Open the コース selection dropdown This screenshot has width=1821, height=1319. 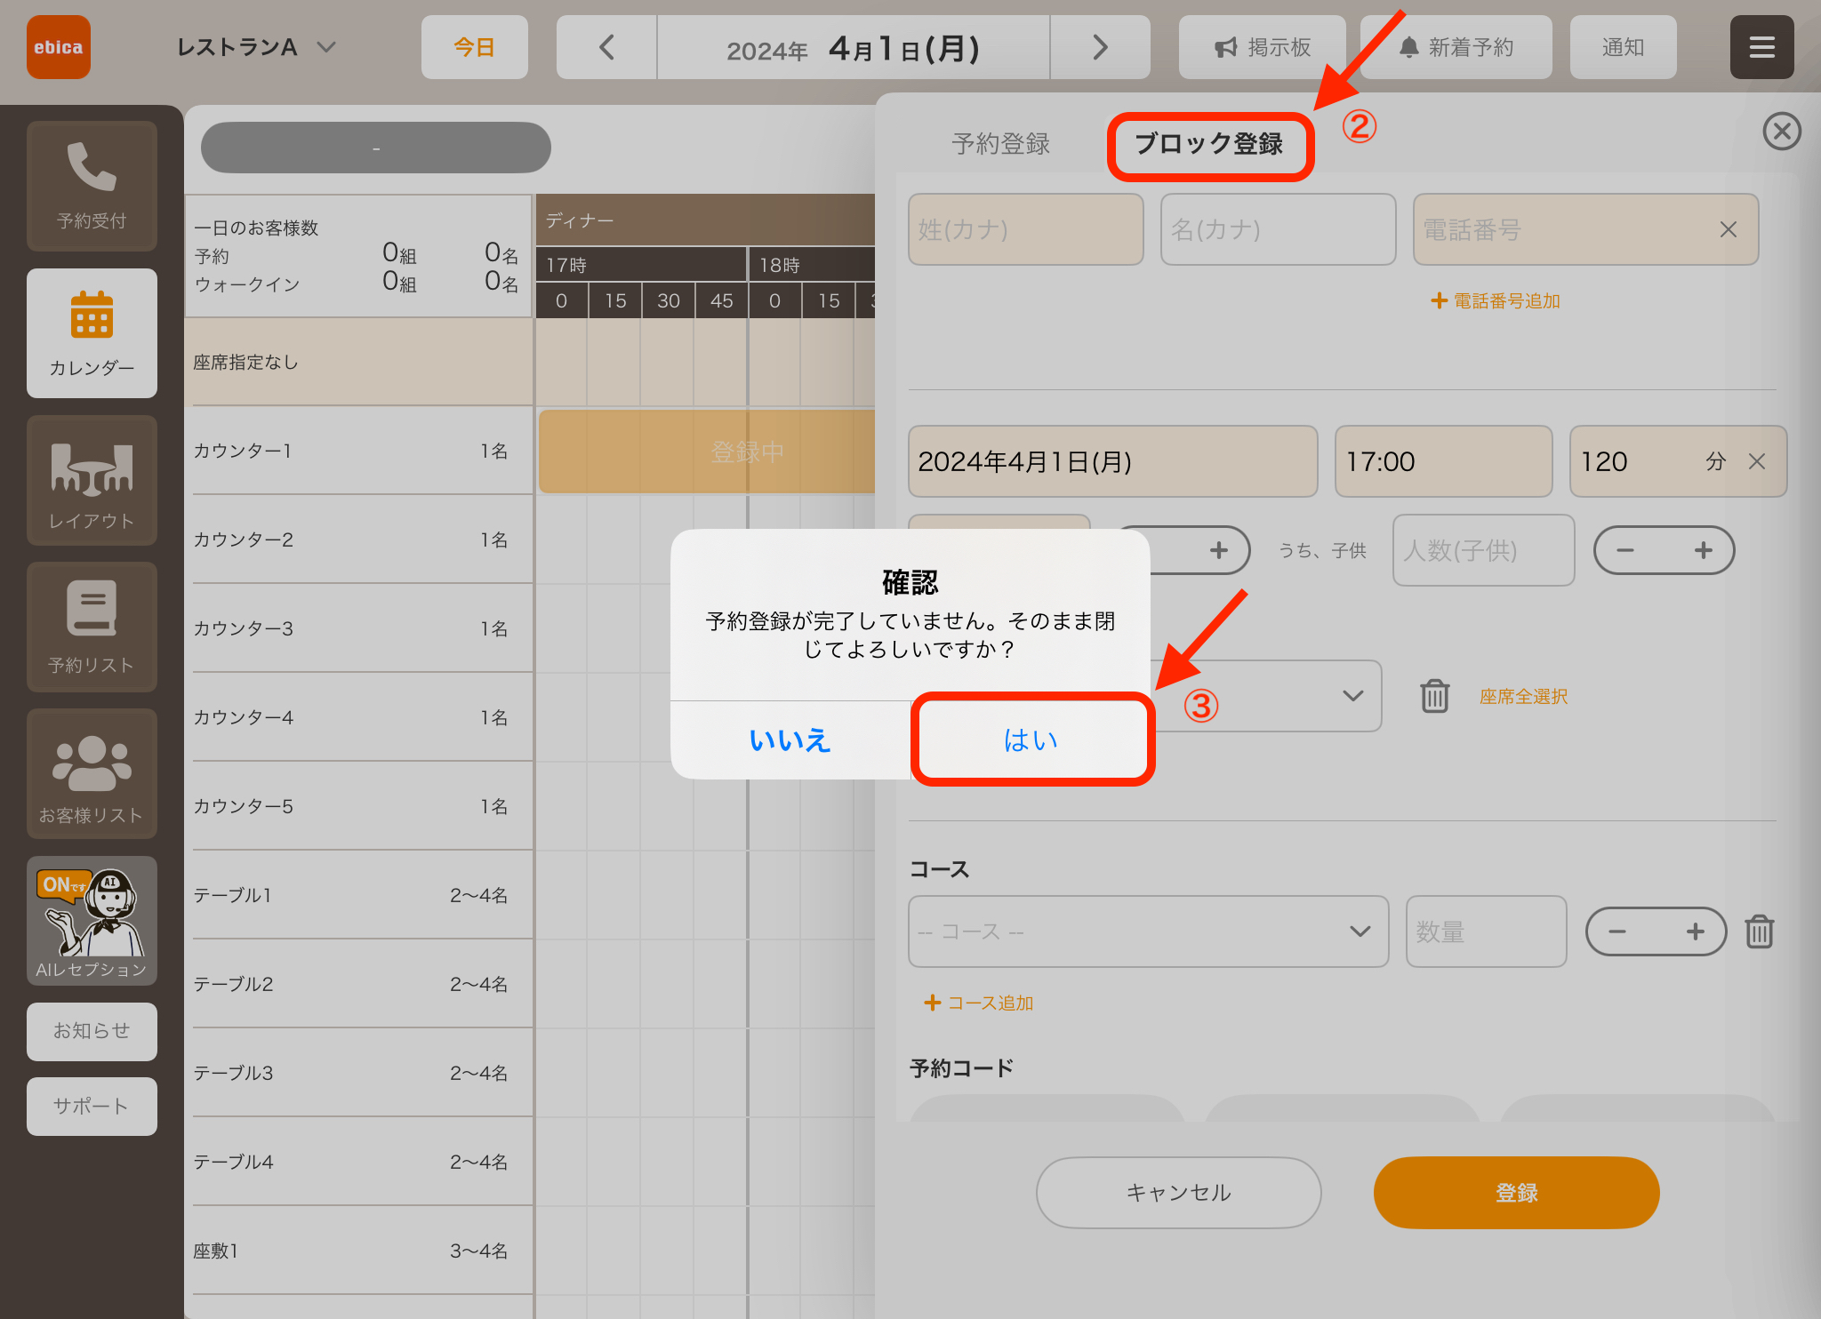[x=1148, y=931]
